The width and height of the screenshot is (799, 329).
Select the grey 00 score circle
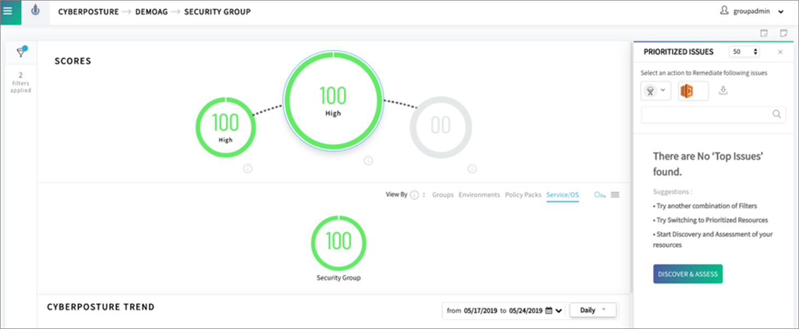coord(441,128)
